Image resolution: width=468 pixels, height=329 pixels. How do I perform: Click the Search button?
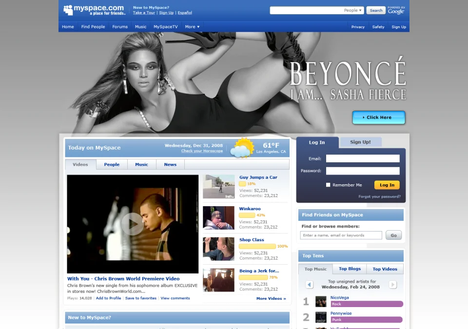(376, 10)
